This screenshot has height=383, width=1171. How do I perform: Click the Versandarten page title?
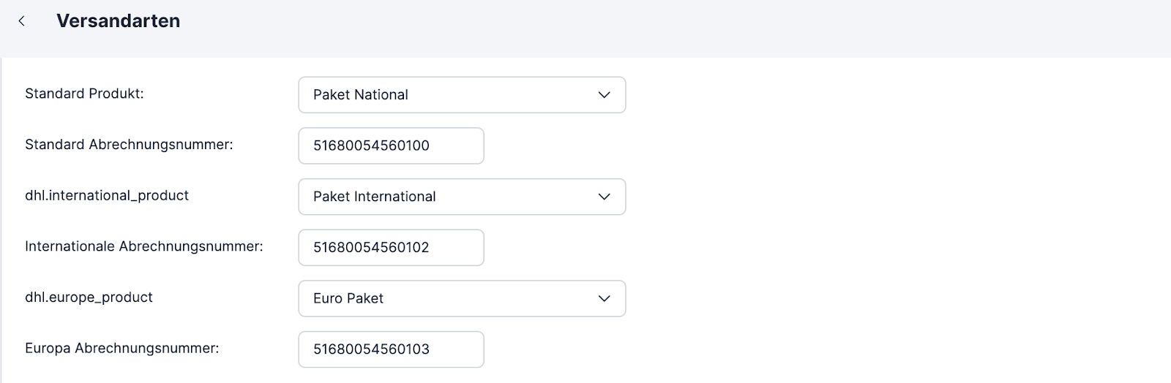click(x=119, y=21)
